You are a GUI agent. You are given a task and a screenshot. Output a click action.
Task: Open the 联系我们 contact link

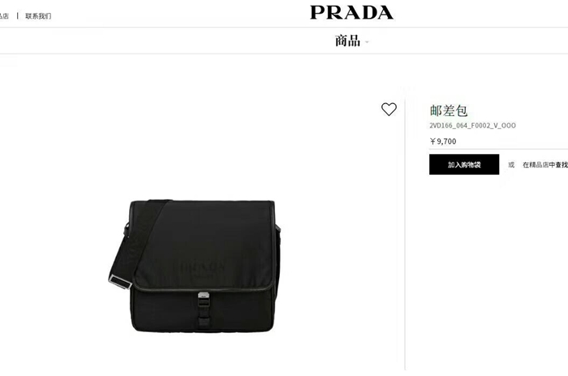[x=38, y=16]
